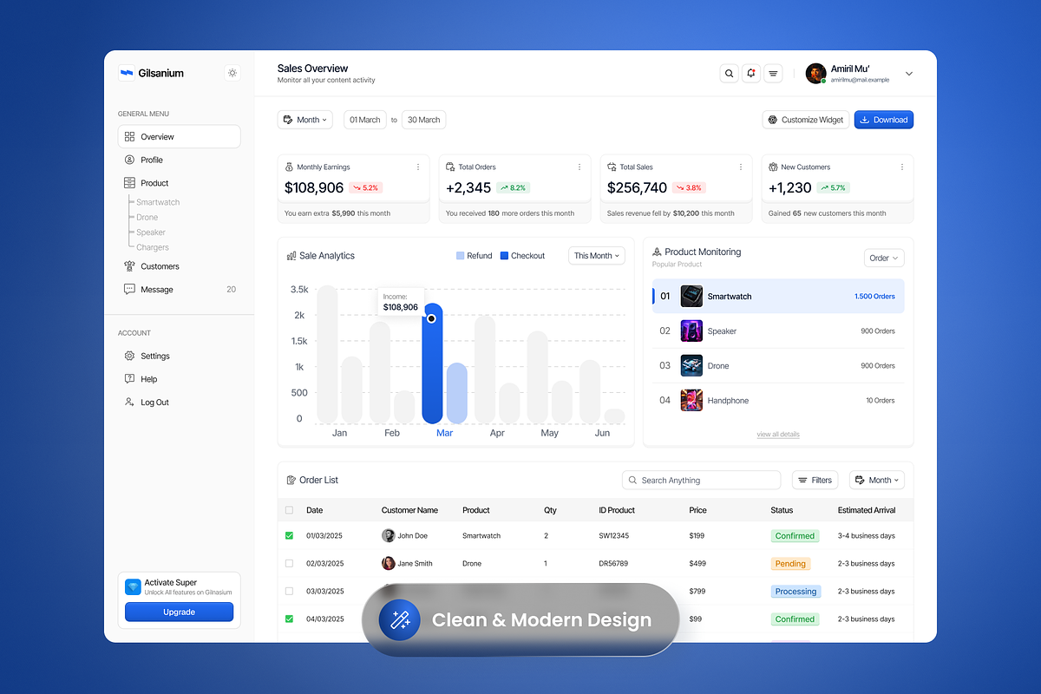Open Monthly Earnings card options menu
Viewport: 1041px width, 694px height.
pyautogui.click(x=418, y=167)
